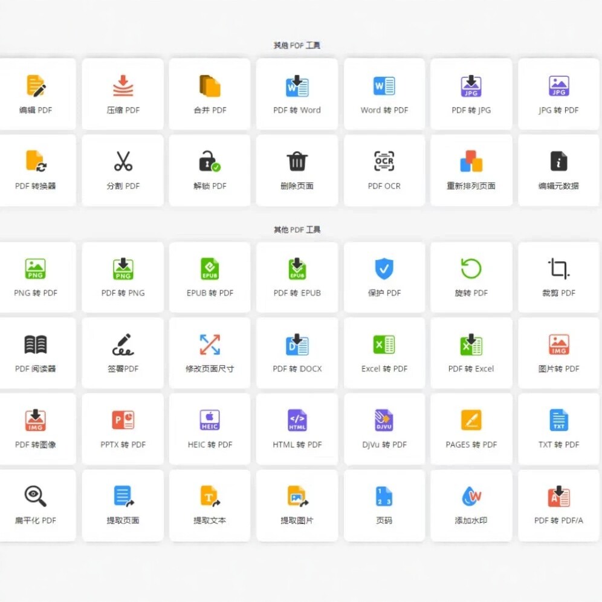选择 旋转 PDF 工具
This screenshot has height=602, width=602.
tap(471, 277)
